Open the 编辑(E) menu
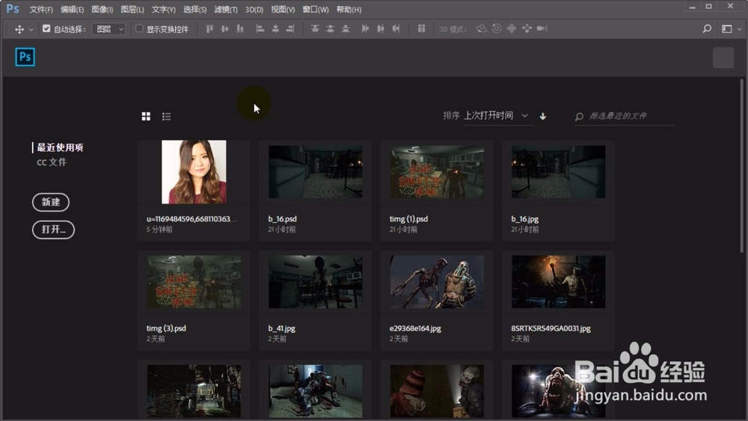Image resolution: width=748 pixels, height=421 pixels. coord(72,10)
